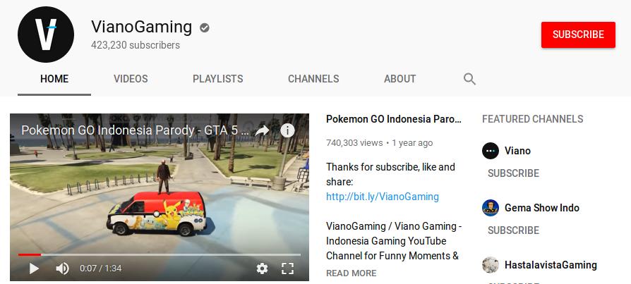
Task: Open the ViancoGaming channel avatar logo
Action: [46, 35]
